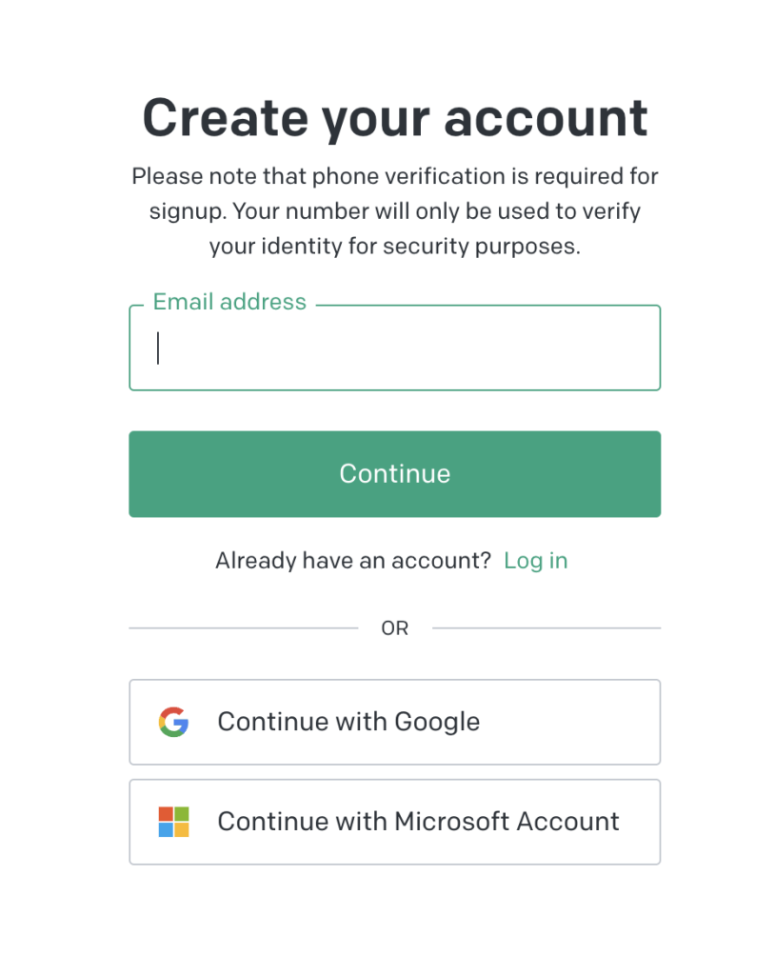This screenshot has height=975, width=775.
Task: Click the "OR" divider label
Action: [x=394, y=628]
